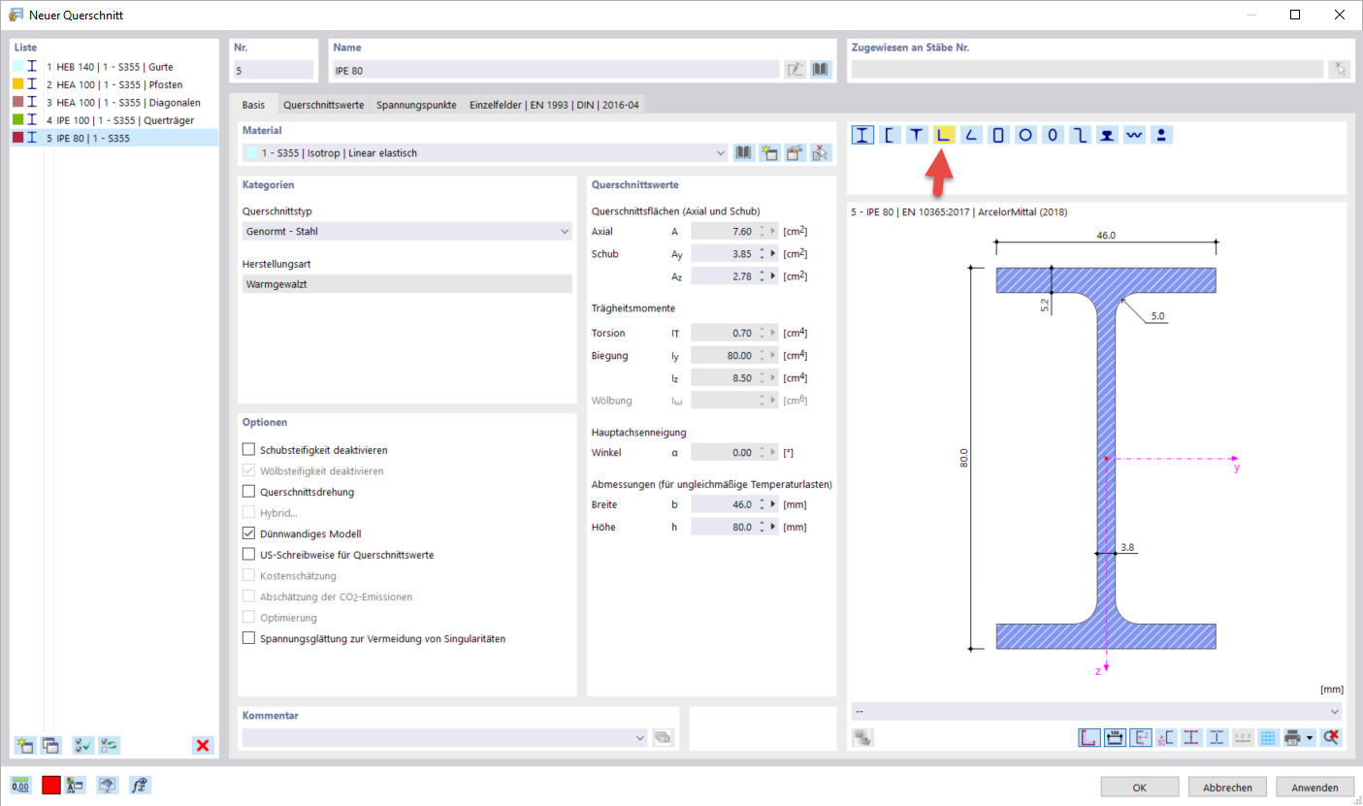Select the acute angle profile icon
Viewport: 1363px width, 806px height.
971,135
